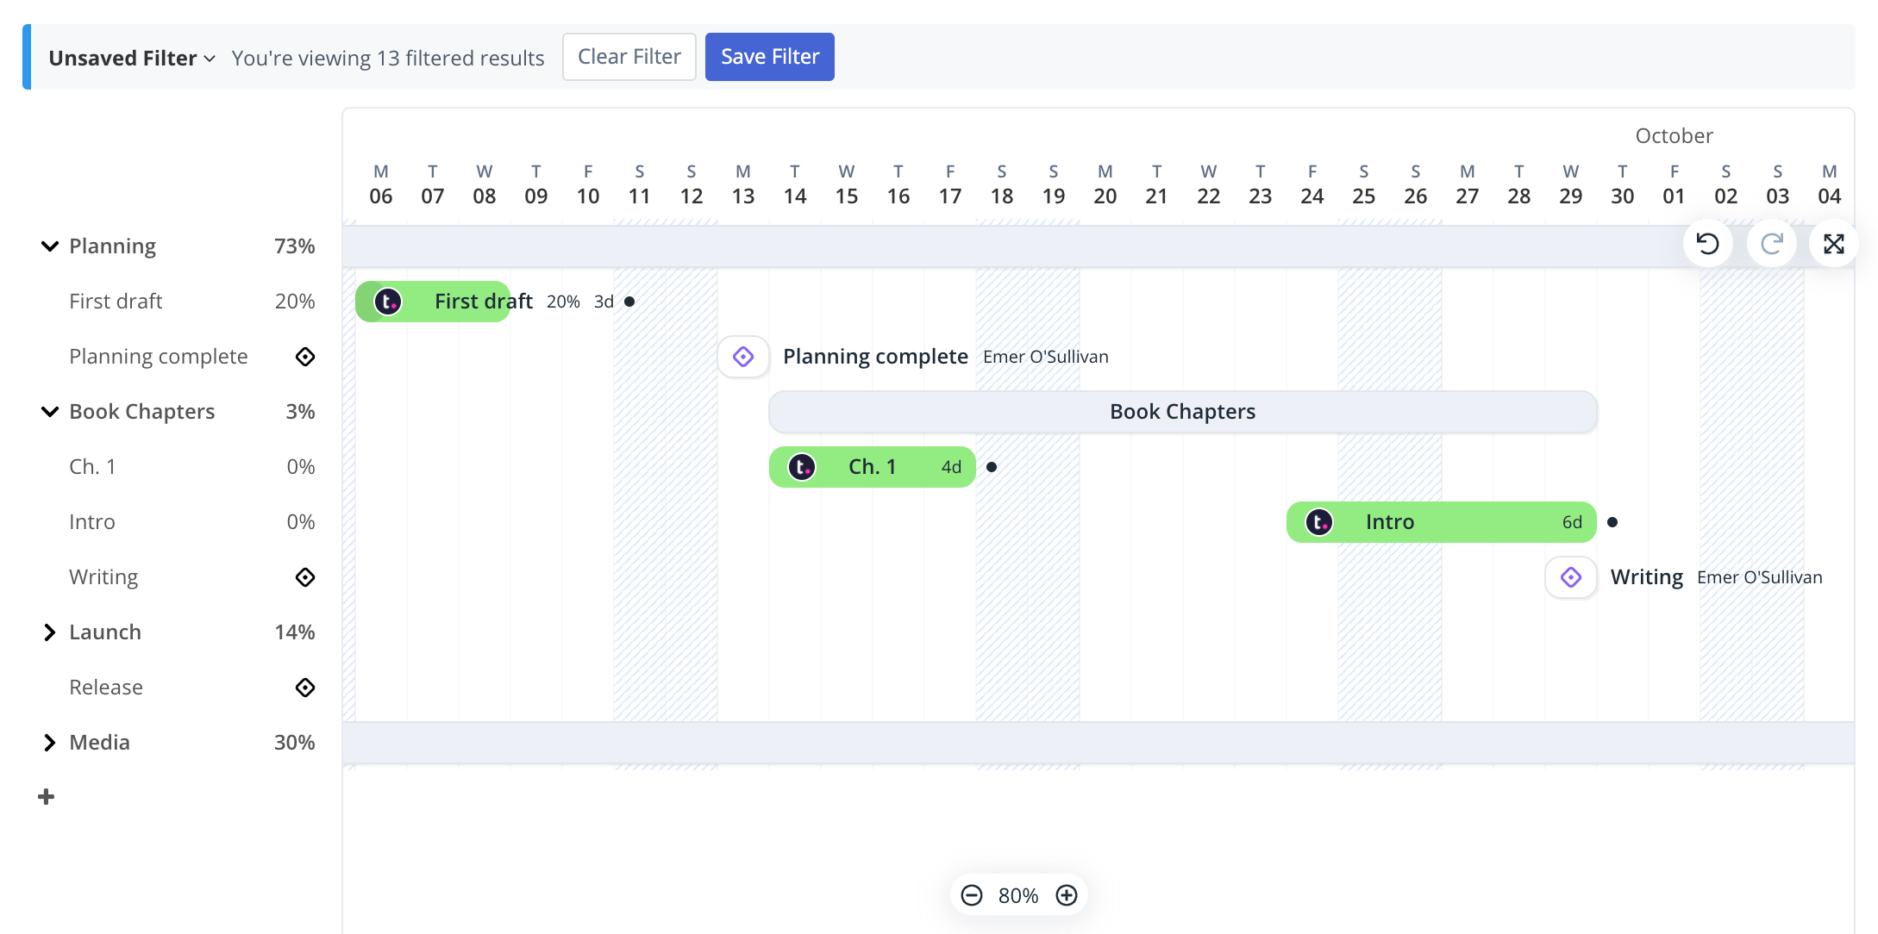Zoom in with the plus icon
Screen dimensions: 1878x934
pyautogui.click(x=1067, y=895)
